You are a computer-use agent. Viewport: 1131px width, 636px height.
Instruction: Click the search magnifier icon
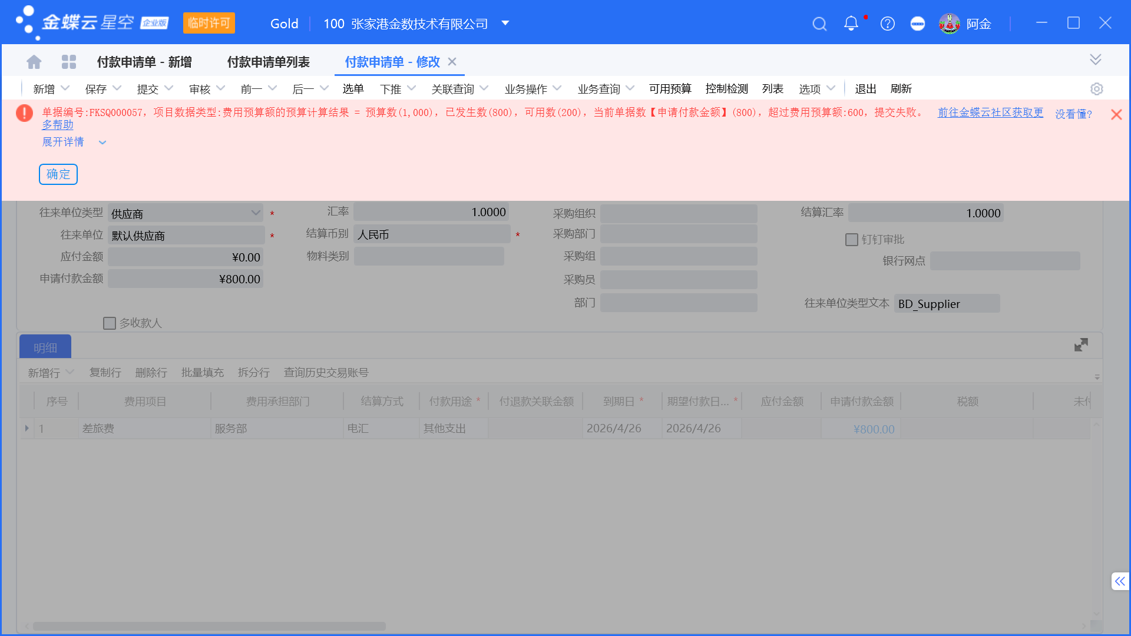(x=819, y=24)
